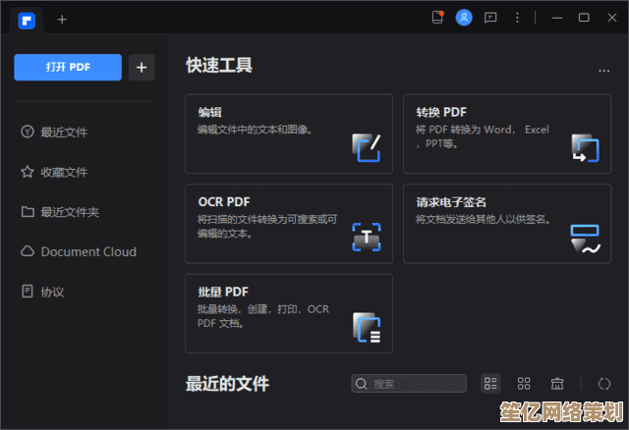Expand the quick tools more options ellipsis
Viewport: 629px width, 430px height.
pyautogui.click(x=604, y=70)
